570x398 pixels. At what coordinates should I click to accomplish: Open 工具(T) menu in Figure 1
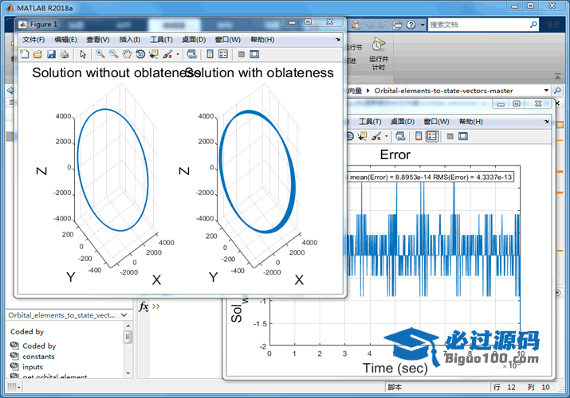point(161,40)
